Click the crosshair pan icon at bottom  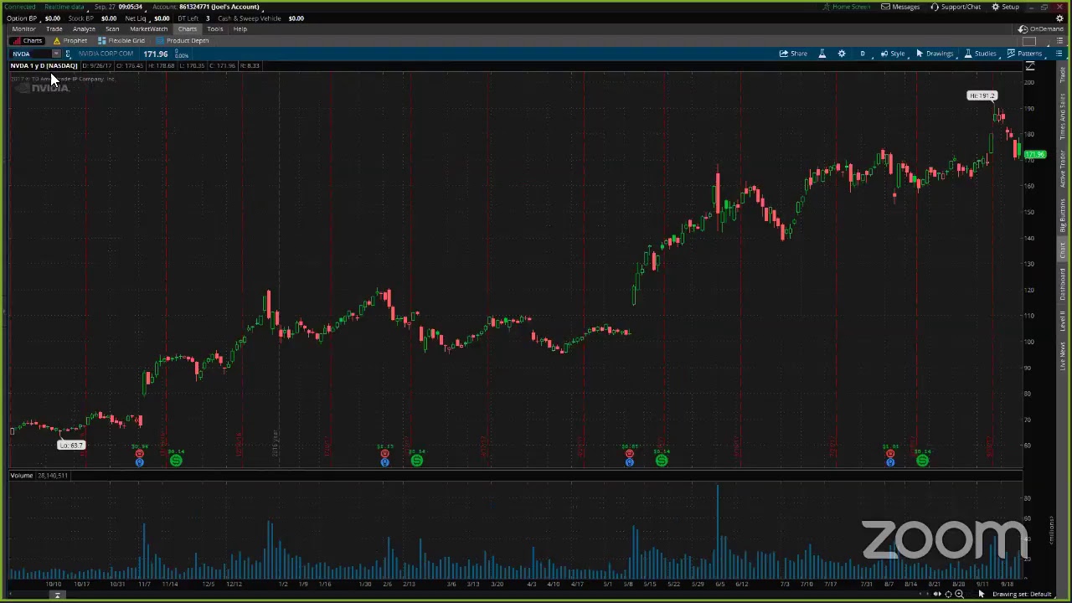click(x=948, y=595)
